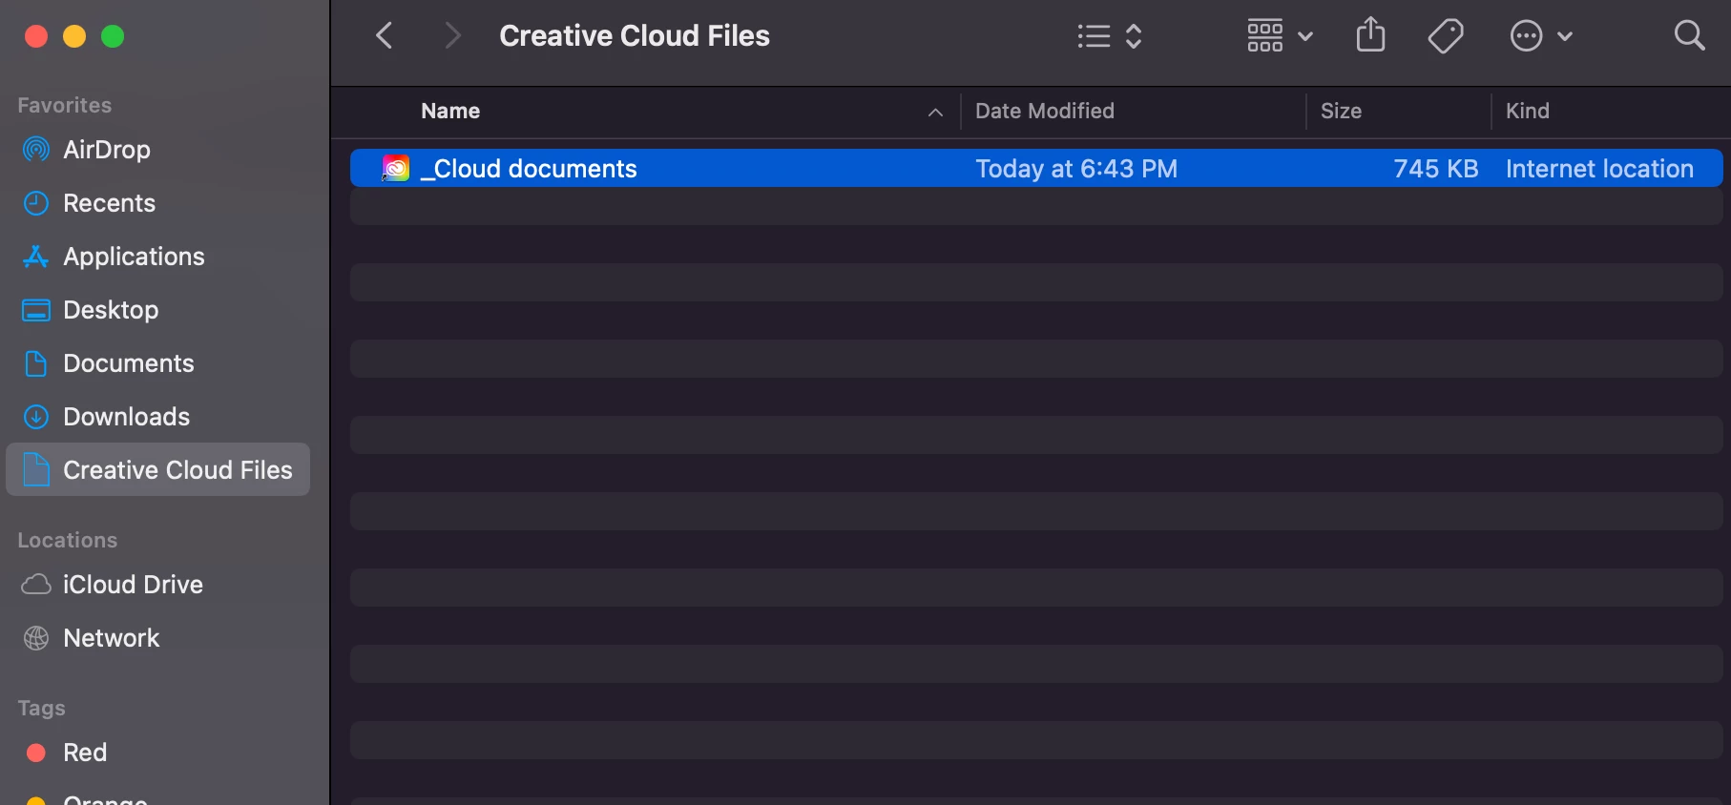
Task: Click the Applications sidebar icon
Action: coord(36,257)
